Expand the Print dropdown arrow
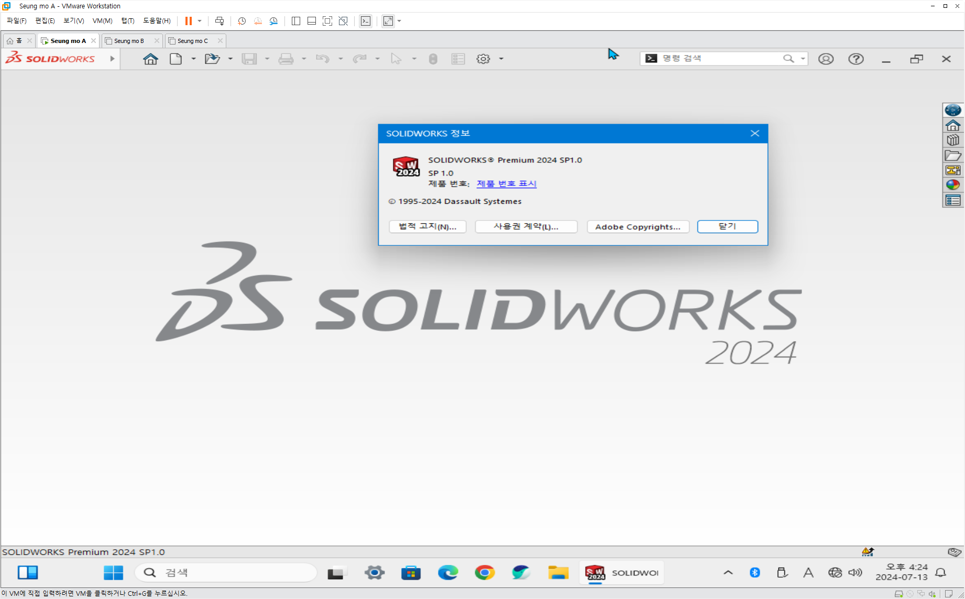 pyautogui.click(x=303, y=59)
